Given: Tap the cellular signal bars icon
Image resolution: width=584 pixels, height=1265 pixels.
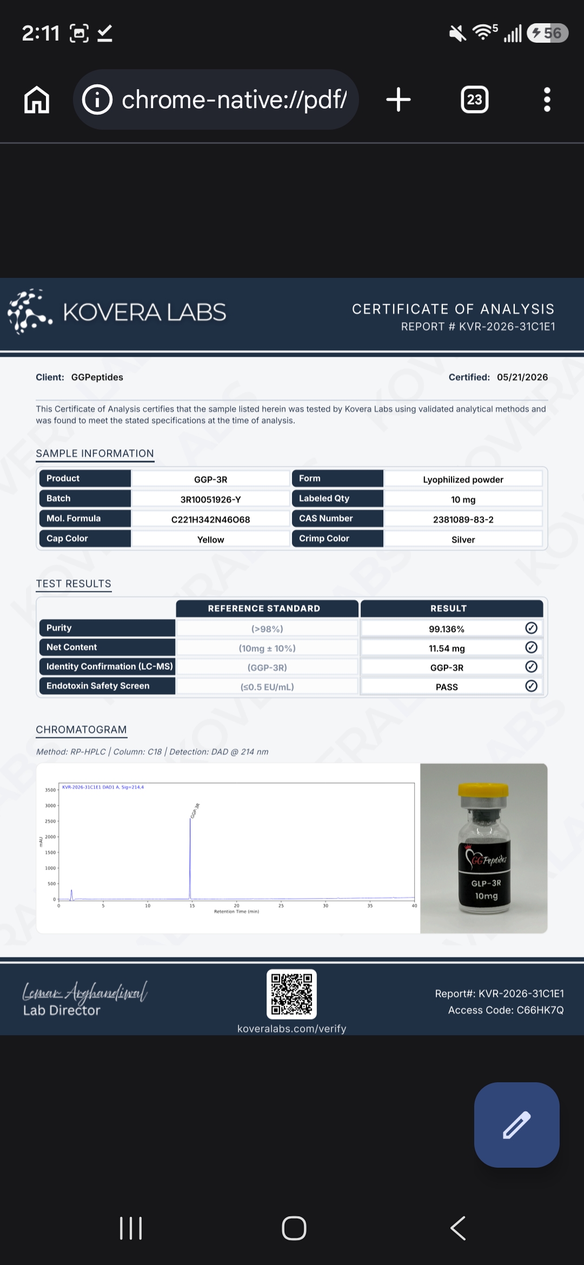Looking at the screenshot, I should pyautogui.click(x=513, y=34).
